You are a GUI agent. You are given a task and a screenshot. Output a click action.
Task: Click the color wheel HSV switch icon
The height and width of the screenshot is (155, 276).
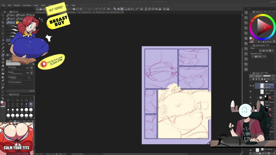tap(274, 42)
